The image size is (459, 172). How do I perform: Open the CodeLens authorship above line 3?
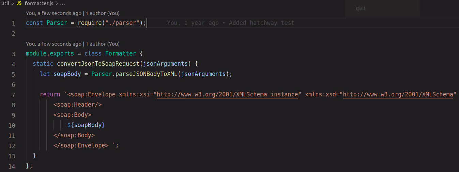click(73, 44)
